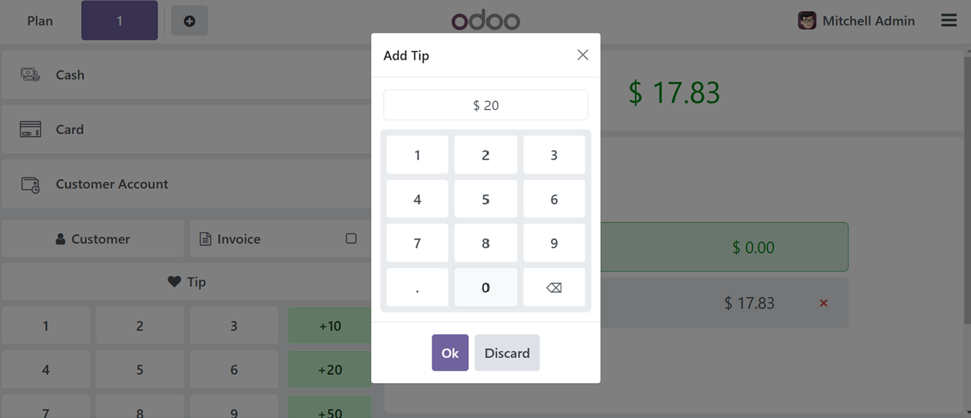This screenshot has width=971, height=418.
Task: Click the heart Tip button
Action: click(x=187, y=282)
